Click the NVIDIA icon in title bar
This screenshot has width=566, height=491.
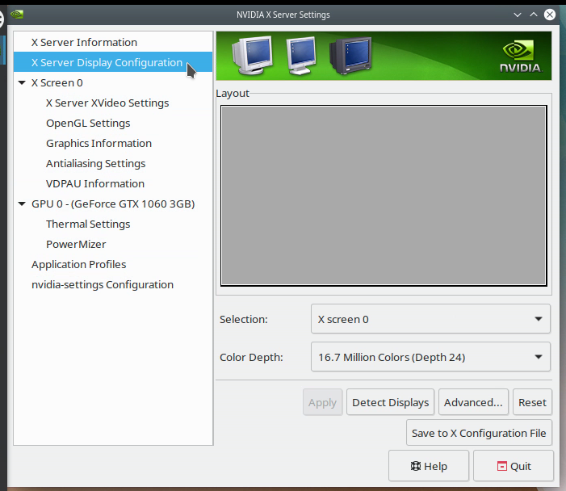pyautogui.click(x=17, y=15)
